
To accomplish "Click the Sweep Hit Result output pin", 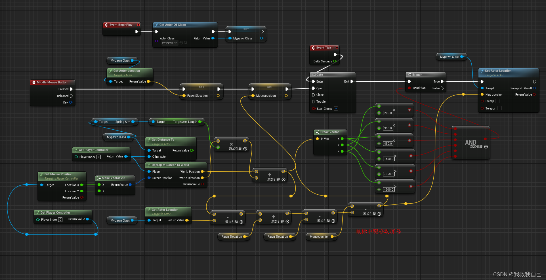I will pyautogui.click(x=534, y=88).
